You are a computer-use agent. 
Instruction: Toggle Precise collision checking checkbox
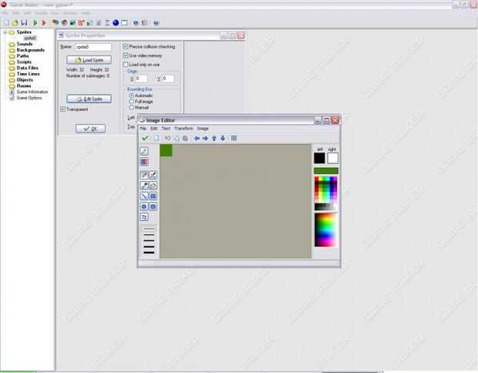click(x=126, y=46)
